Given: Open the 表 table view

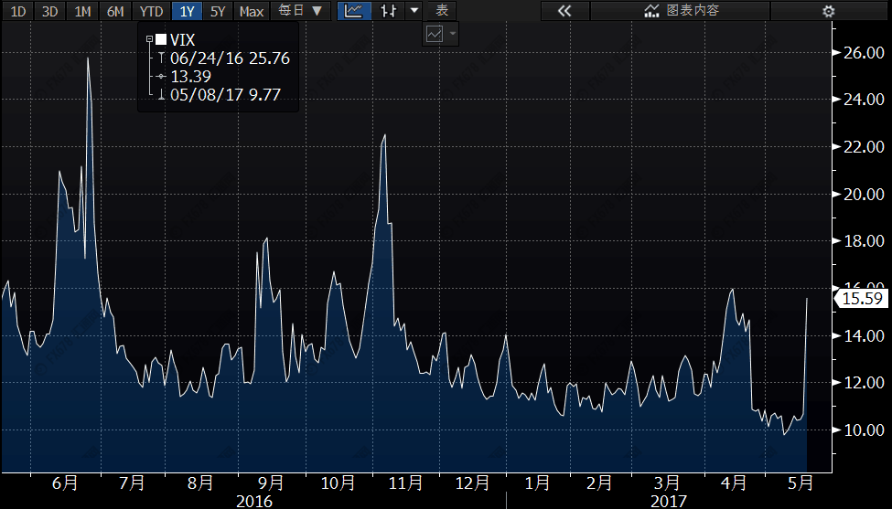Looking at the screenshot, I should tap(442, 11).
